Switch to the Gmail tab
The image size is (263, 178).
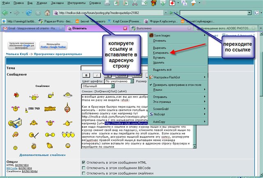tap(33, 28)
